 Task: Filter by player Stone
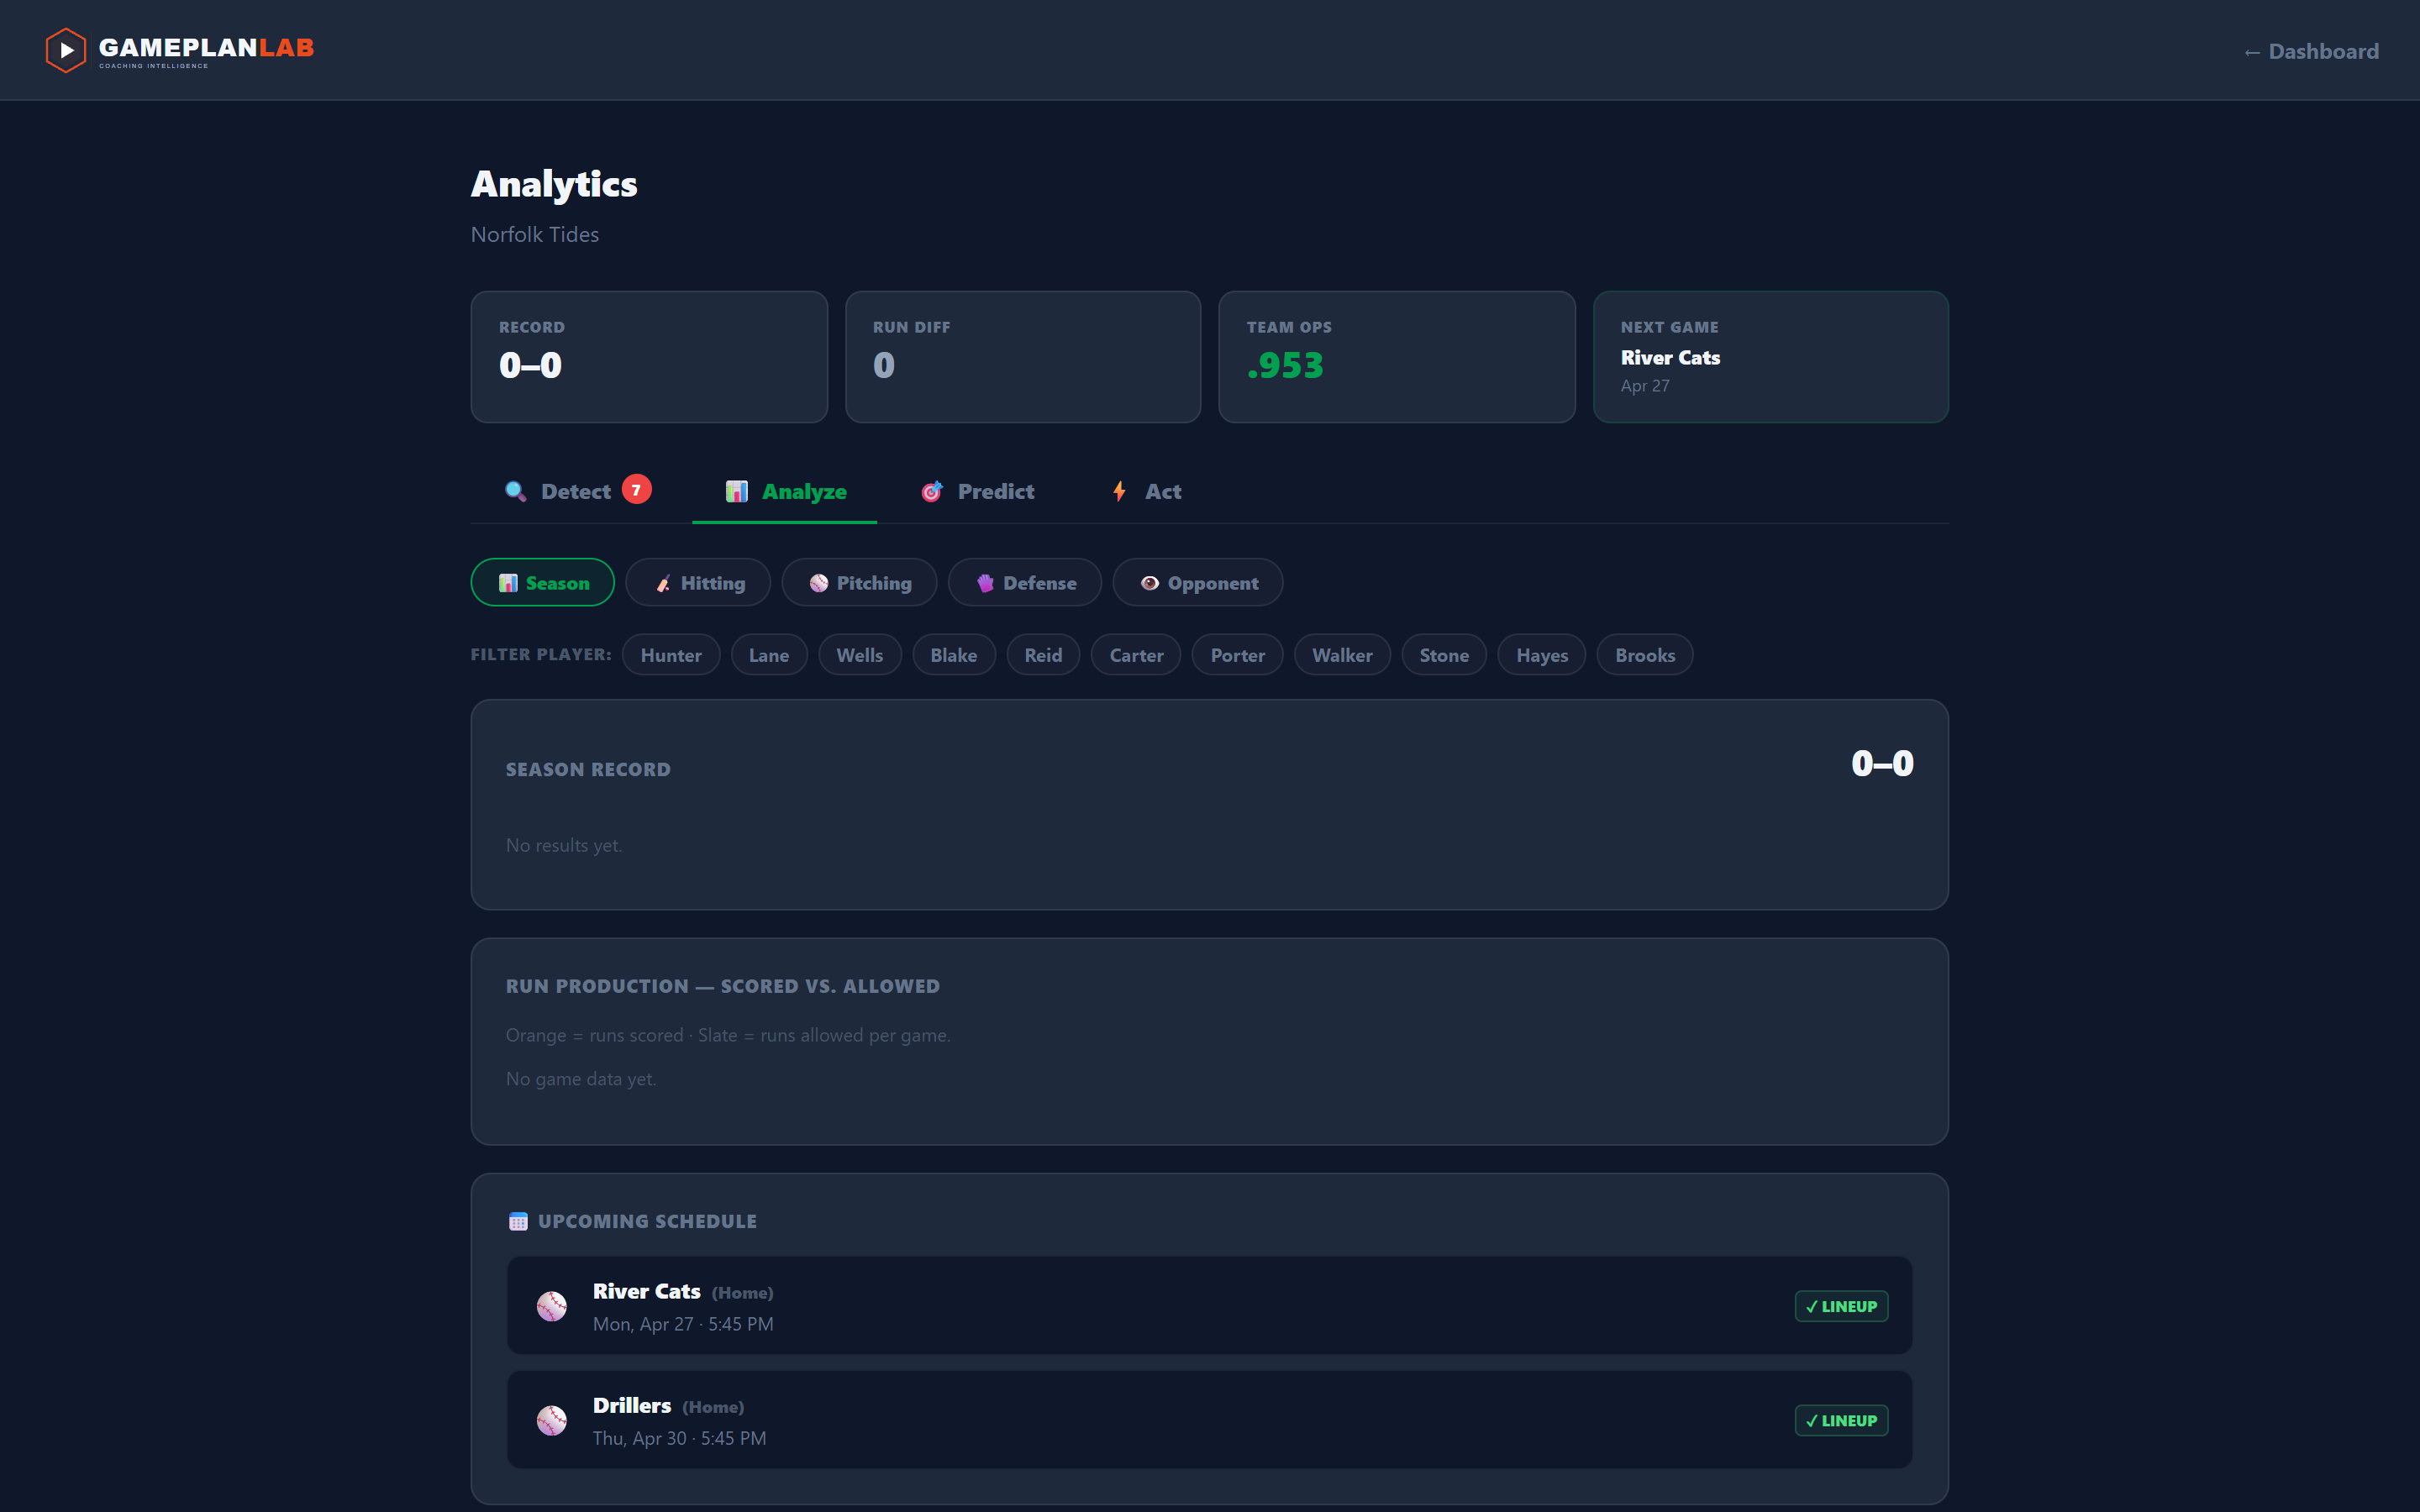coord(1444,655)
